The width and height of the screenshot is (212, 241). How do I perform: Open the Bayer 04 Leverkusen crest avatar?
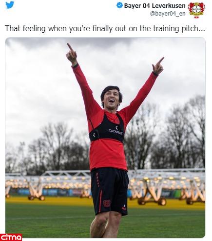(x=196, y=10)
